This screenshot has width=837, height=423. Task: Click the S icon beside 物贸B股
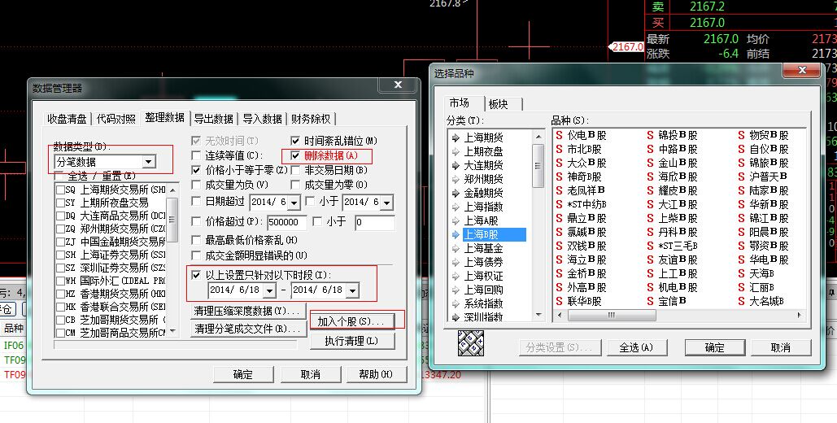[742, 136]
